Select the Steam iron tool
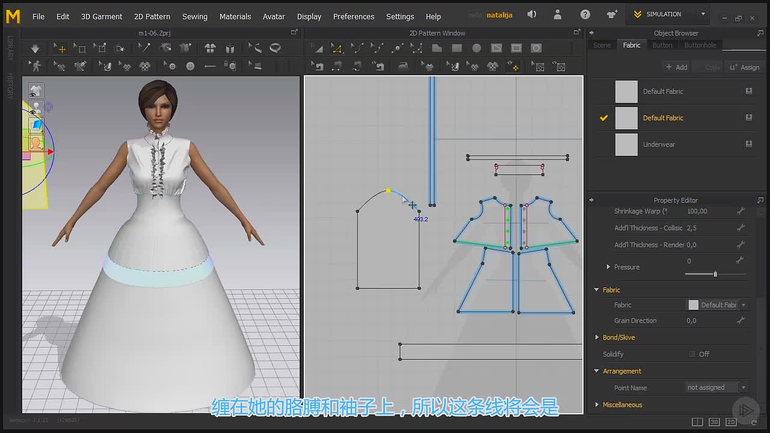Screen dimensions: 770x433 coord(403,66)
